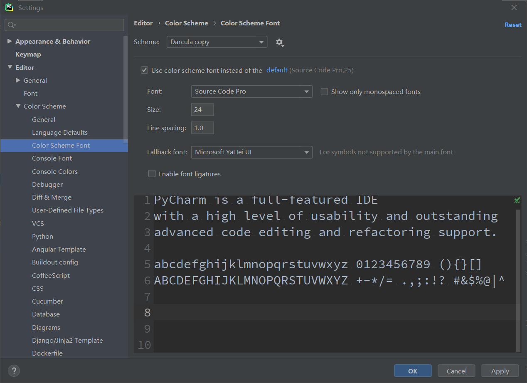This screenshot has width=527, height=383.
Task: Collapse the Editor tree section
Action: pos(10,67)
